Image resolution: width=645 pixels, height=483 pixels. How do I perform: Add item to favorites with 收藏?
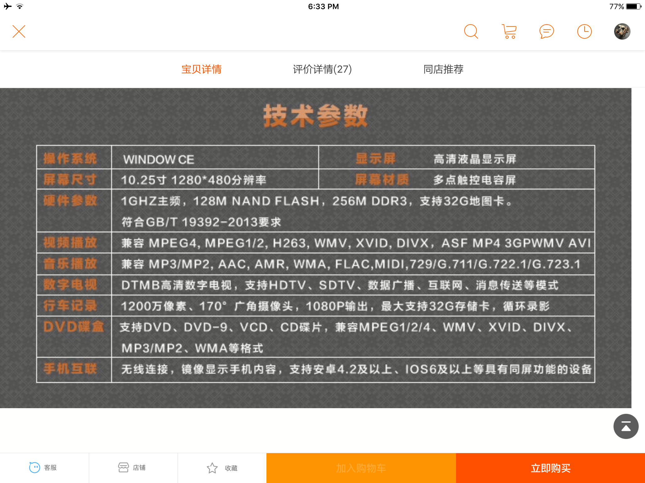point(222,468)
